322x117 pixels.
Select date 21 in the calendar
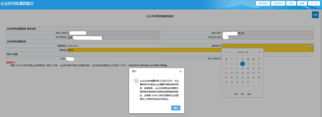tap(231, 77)
